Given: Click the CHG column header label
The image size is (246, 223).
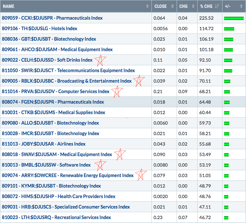Looking at the screenshot, I should (184, 6).
